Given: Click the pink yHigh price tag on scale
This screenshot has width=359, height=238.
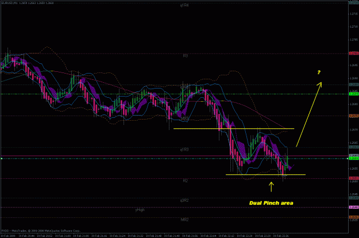Looking at the screenshot, I should (x=354, y=208).
